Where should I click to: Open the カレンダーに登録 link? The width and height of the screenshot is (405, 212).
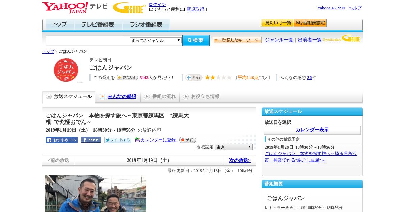[x=158, y=140]
